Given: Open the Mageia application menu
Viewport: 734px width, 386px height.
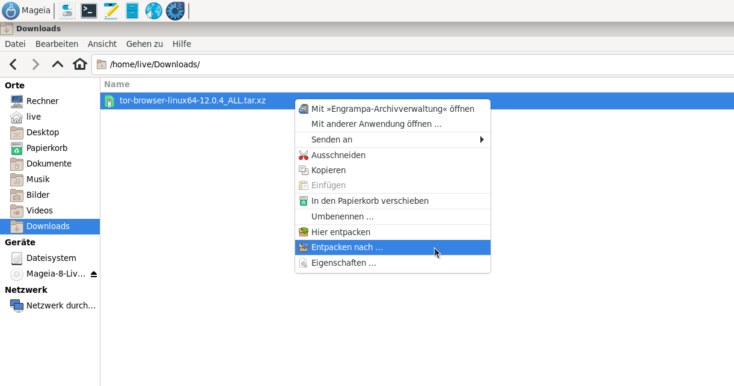Looking at the screenshot, I should coord(26,10).
